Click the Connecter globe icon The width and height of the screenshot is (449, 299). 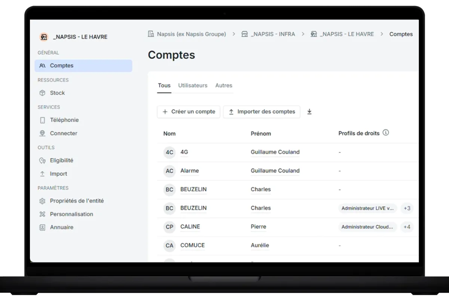click(42, 133)
